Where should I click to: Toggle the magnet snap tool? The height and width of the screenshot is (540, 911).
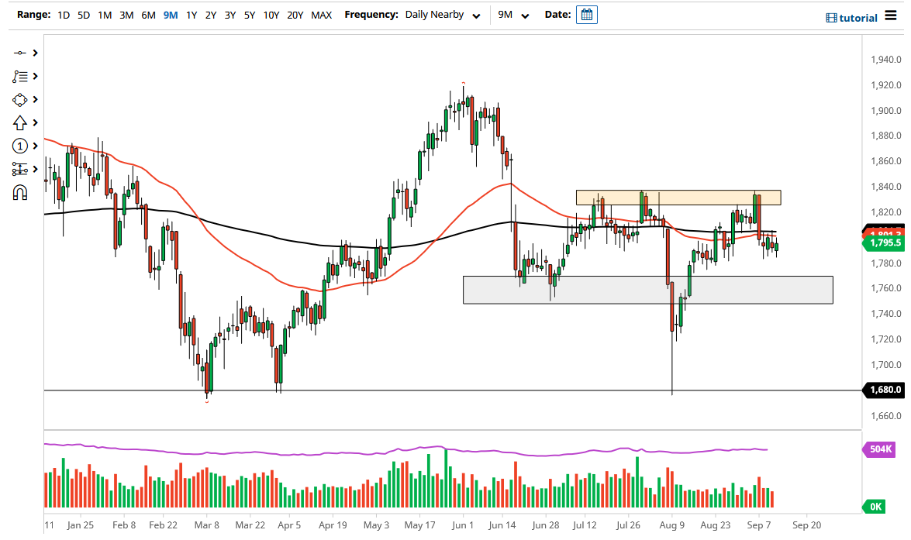pos(19,192)
